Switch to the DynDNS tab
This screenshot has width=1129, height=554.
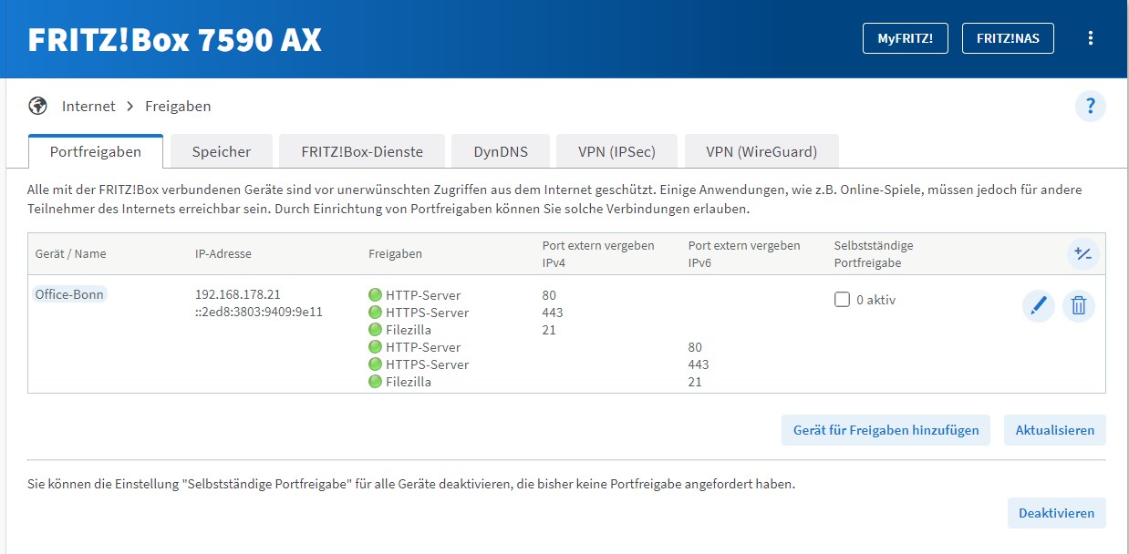[x=501, y=151]
